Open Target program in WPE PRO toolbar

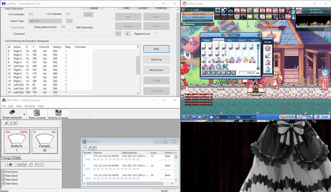tap(12, 114)
